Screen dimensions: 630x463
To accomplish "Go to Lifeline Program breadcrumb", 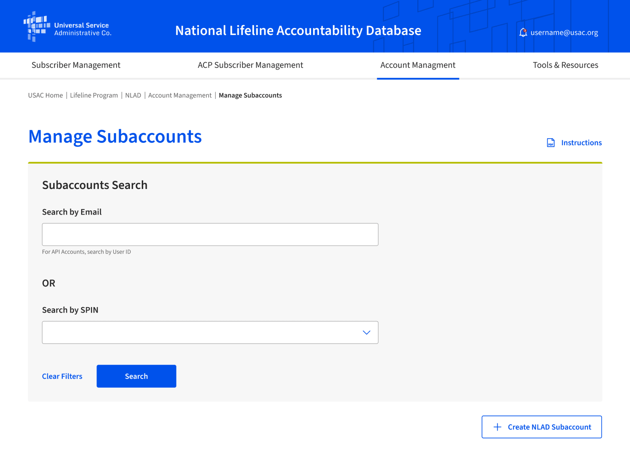I will [x=94, y=95].
